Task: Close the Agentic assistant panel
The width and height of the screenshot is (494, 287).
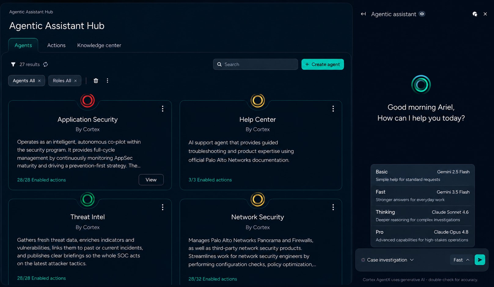Action: tap(485, 14)
